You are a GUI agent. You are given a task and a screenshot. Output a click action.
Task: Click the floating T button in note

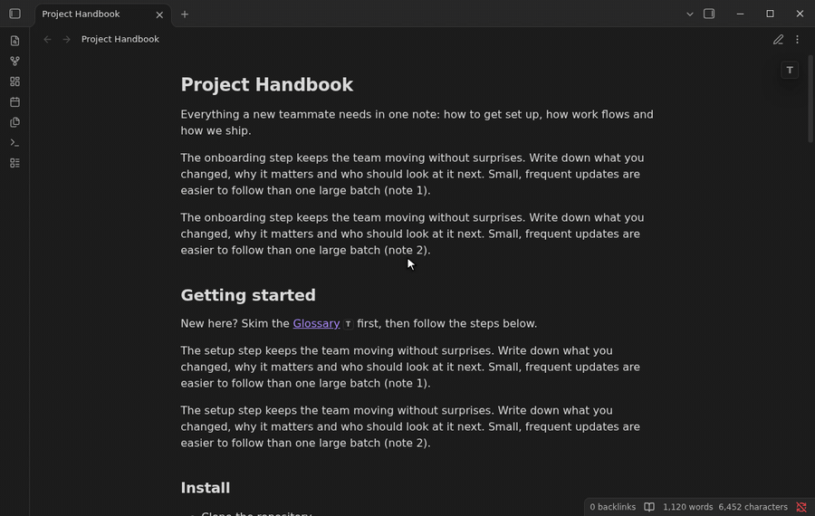tap(790, 70)
